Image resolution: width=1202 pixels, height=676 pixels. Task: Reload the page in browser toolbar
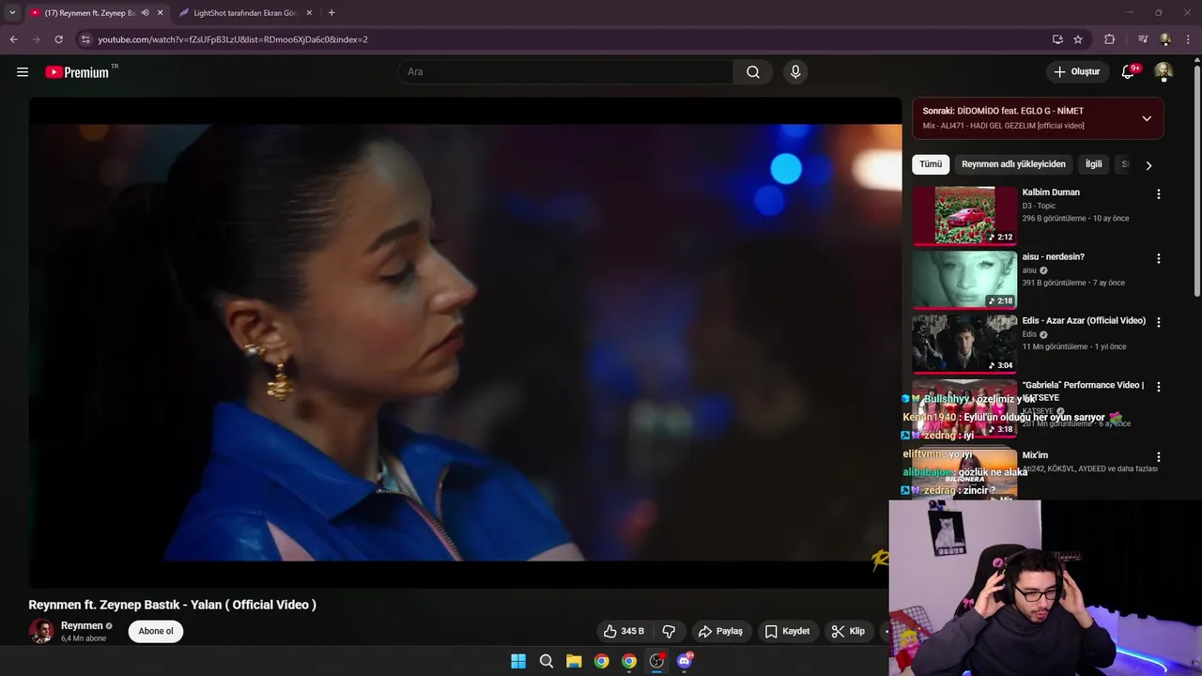click(x=58, y=39)
